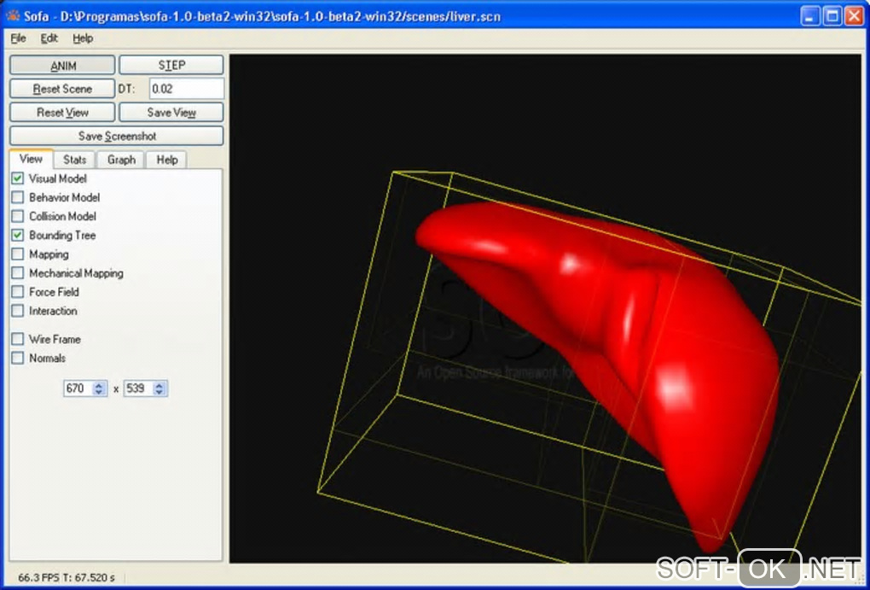Enable the Interaction checkbox
The width and height of the screenshot is (870, 590).
pyautogui.click(x=18, y=311)
